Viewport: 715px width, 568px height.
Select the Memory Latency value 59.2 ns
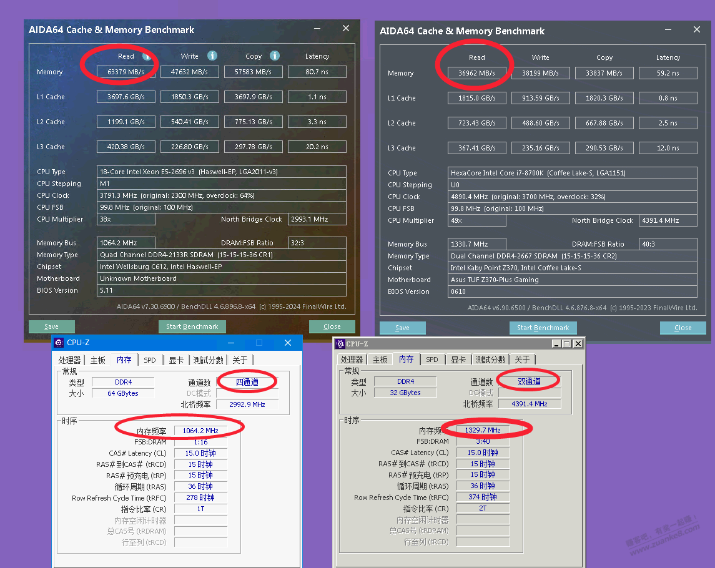click(x=669, y=74)
